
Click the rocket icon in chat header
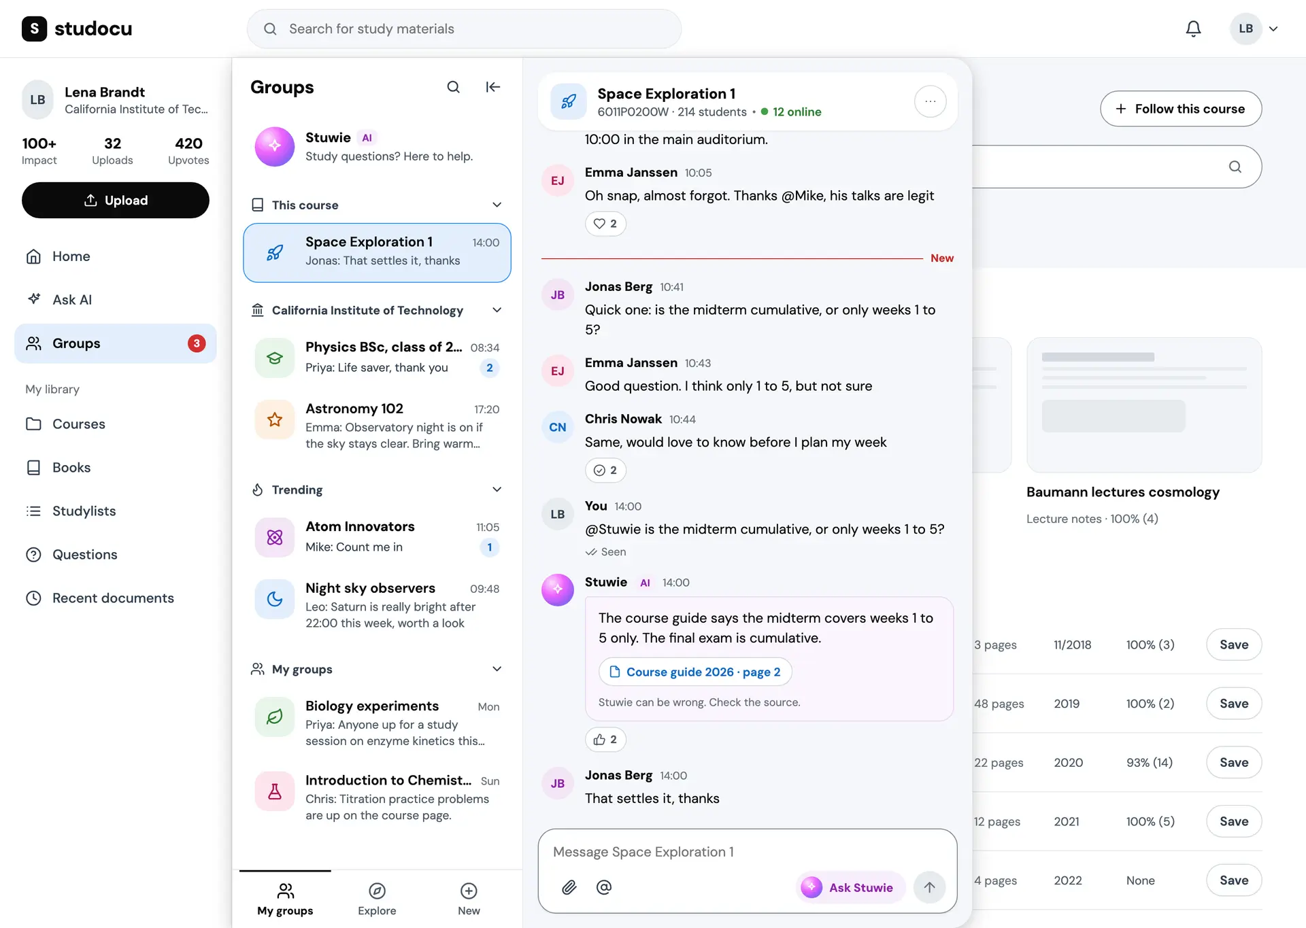coord(569,102)
